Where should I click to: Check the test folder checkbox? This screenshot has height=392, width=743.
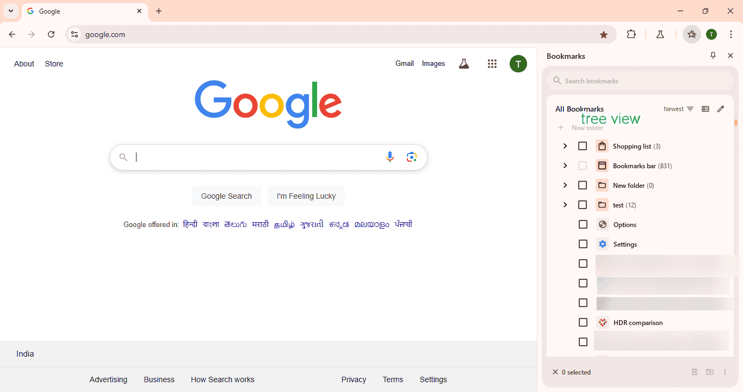pos(583,205)
